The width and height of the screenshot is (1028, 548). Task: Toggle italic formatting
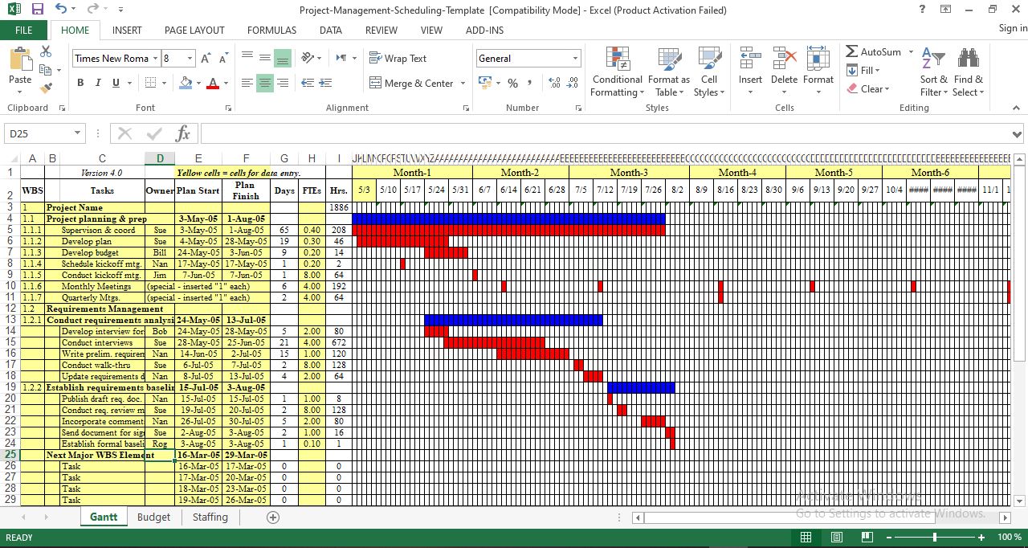point(96,83)
